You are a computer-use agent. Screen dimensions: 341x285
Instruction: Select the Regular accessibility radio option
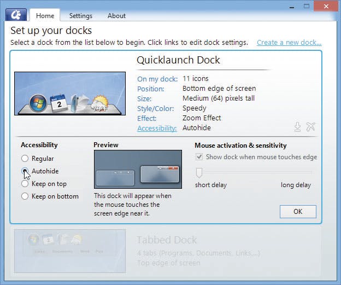coord(25,159)
